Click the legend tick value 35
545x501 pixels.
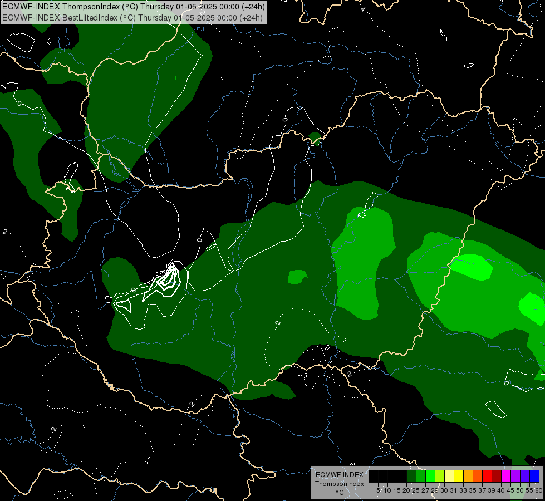click(473, 490)
